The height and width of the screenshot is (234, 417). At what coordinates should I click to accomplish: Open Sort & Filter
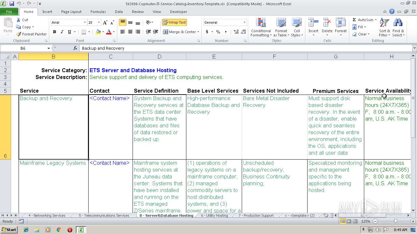point(384,27)
